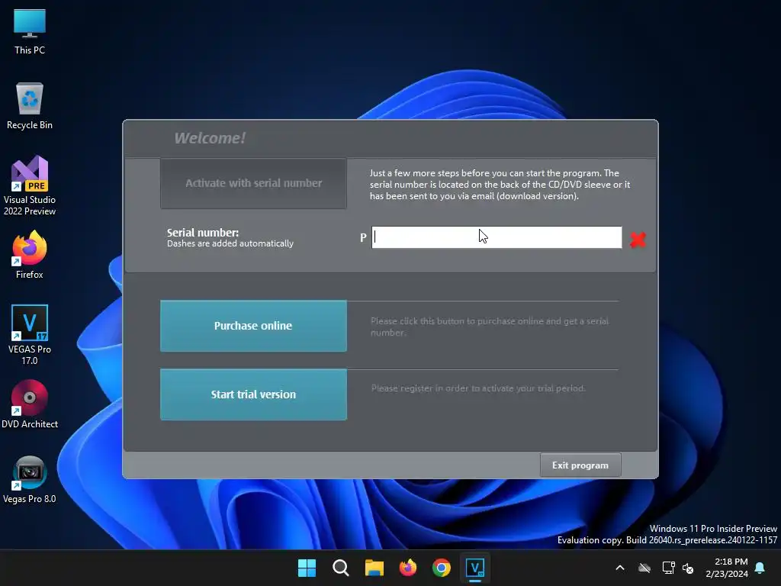Open the Windows Start menu
The image size is (781, 586).
(307, 568)
